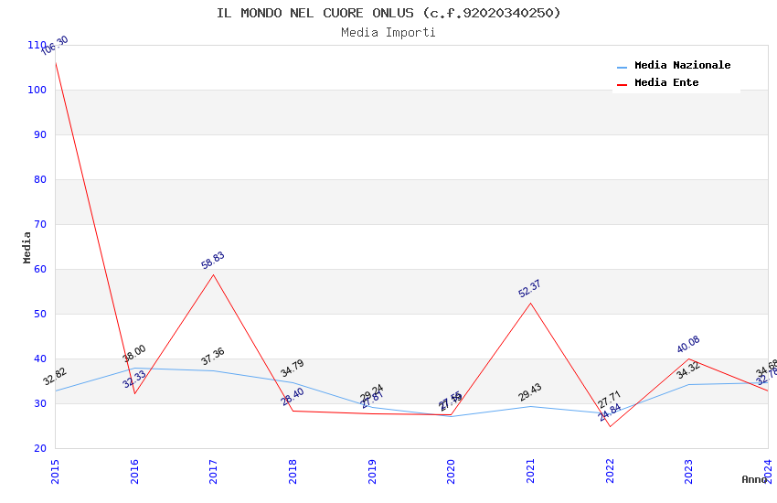The image size is (777, 503).
Task: Click the 40.08 data label for 2023
Action: (688, 344)
